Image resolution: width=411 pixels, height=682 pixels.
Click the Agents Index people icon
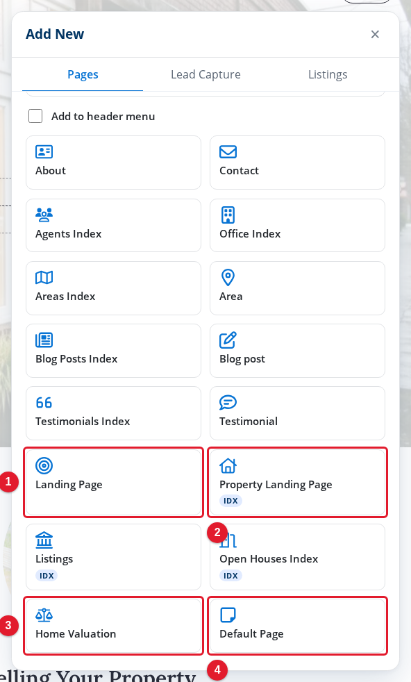click(x=44, y=215)
